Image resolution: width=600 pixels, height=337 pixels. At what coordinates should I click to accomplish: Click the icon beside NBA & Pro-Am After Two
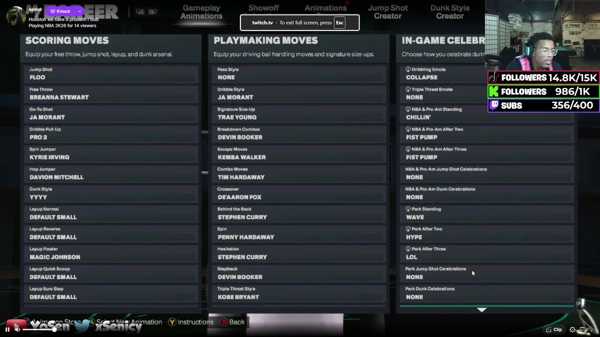[x=408, y=129]
